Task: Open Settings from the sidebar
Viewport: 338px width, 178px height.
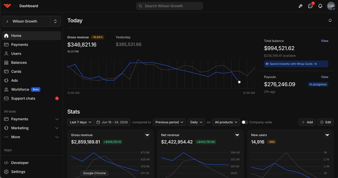Action: pos(31,172)
